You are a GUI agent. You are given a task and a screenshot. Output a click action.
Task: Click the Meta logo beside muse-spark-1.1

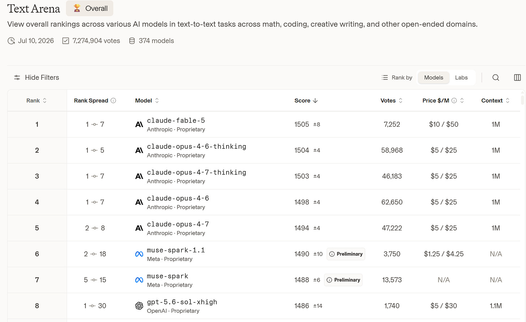pos(139,254)
